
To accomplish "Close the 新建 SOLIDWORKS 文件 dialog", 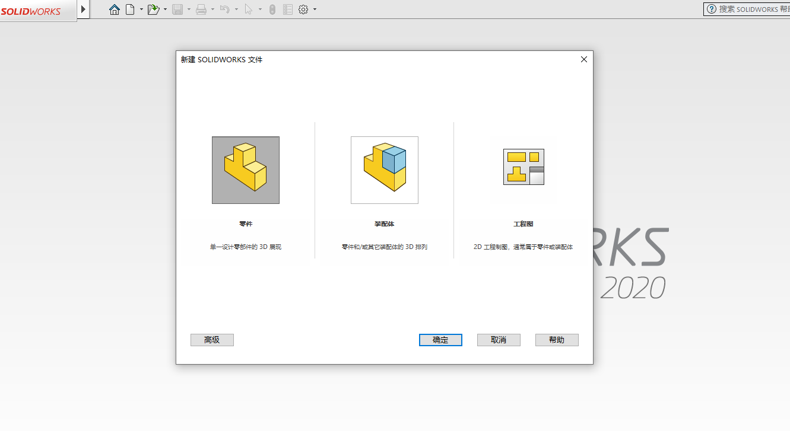I will tap(584, 59).
